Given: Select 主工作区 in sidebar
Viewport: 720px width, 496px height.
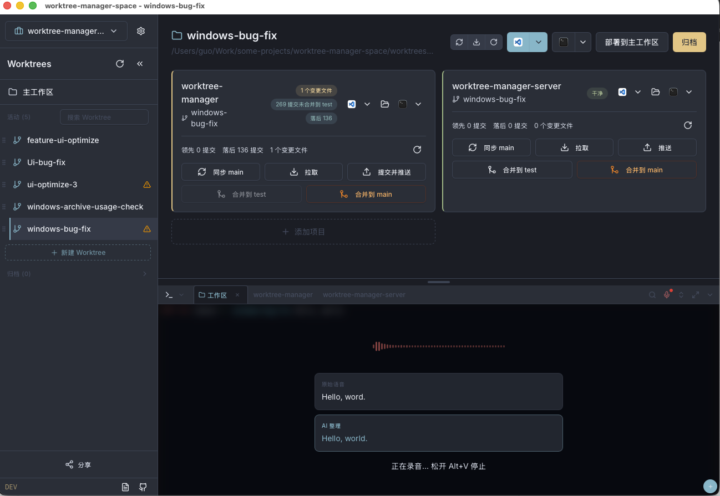Looking at the screenshot, I should coord(79,92).
